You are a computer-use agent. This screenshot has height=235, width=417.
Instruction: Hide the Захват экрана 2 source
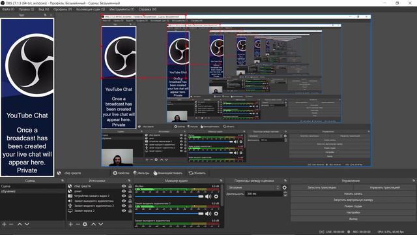coord(124,210)
